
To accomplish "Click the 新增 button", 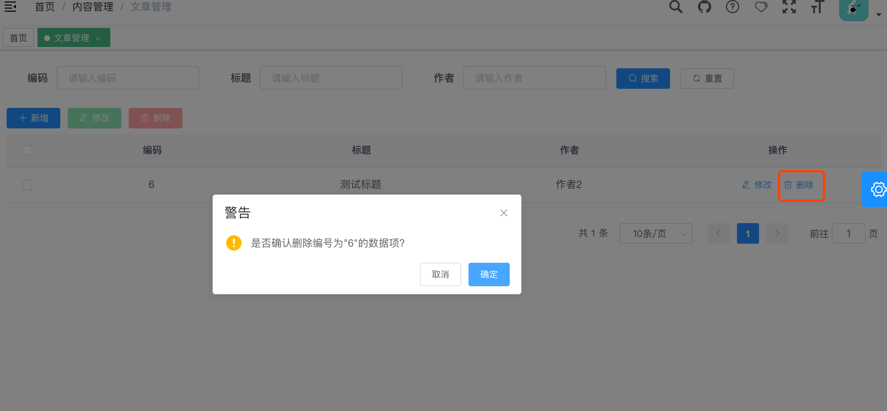I will click(33, 118).
